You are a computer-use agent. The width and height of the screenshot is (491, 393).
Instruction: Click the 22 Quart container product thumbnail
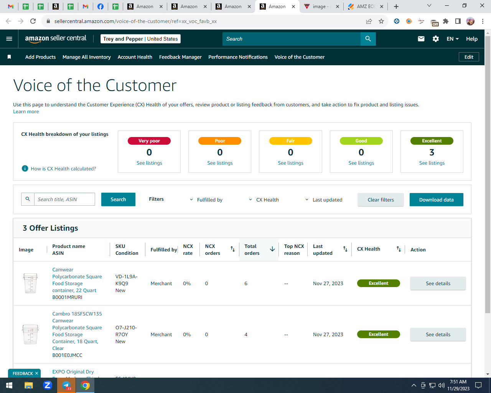pos(30,283)
